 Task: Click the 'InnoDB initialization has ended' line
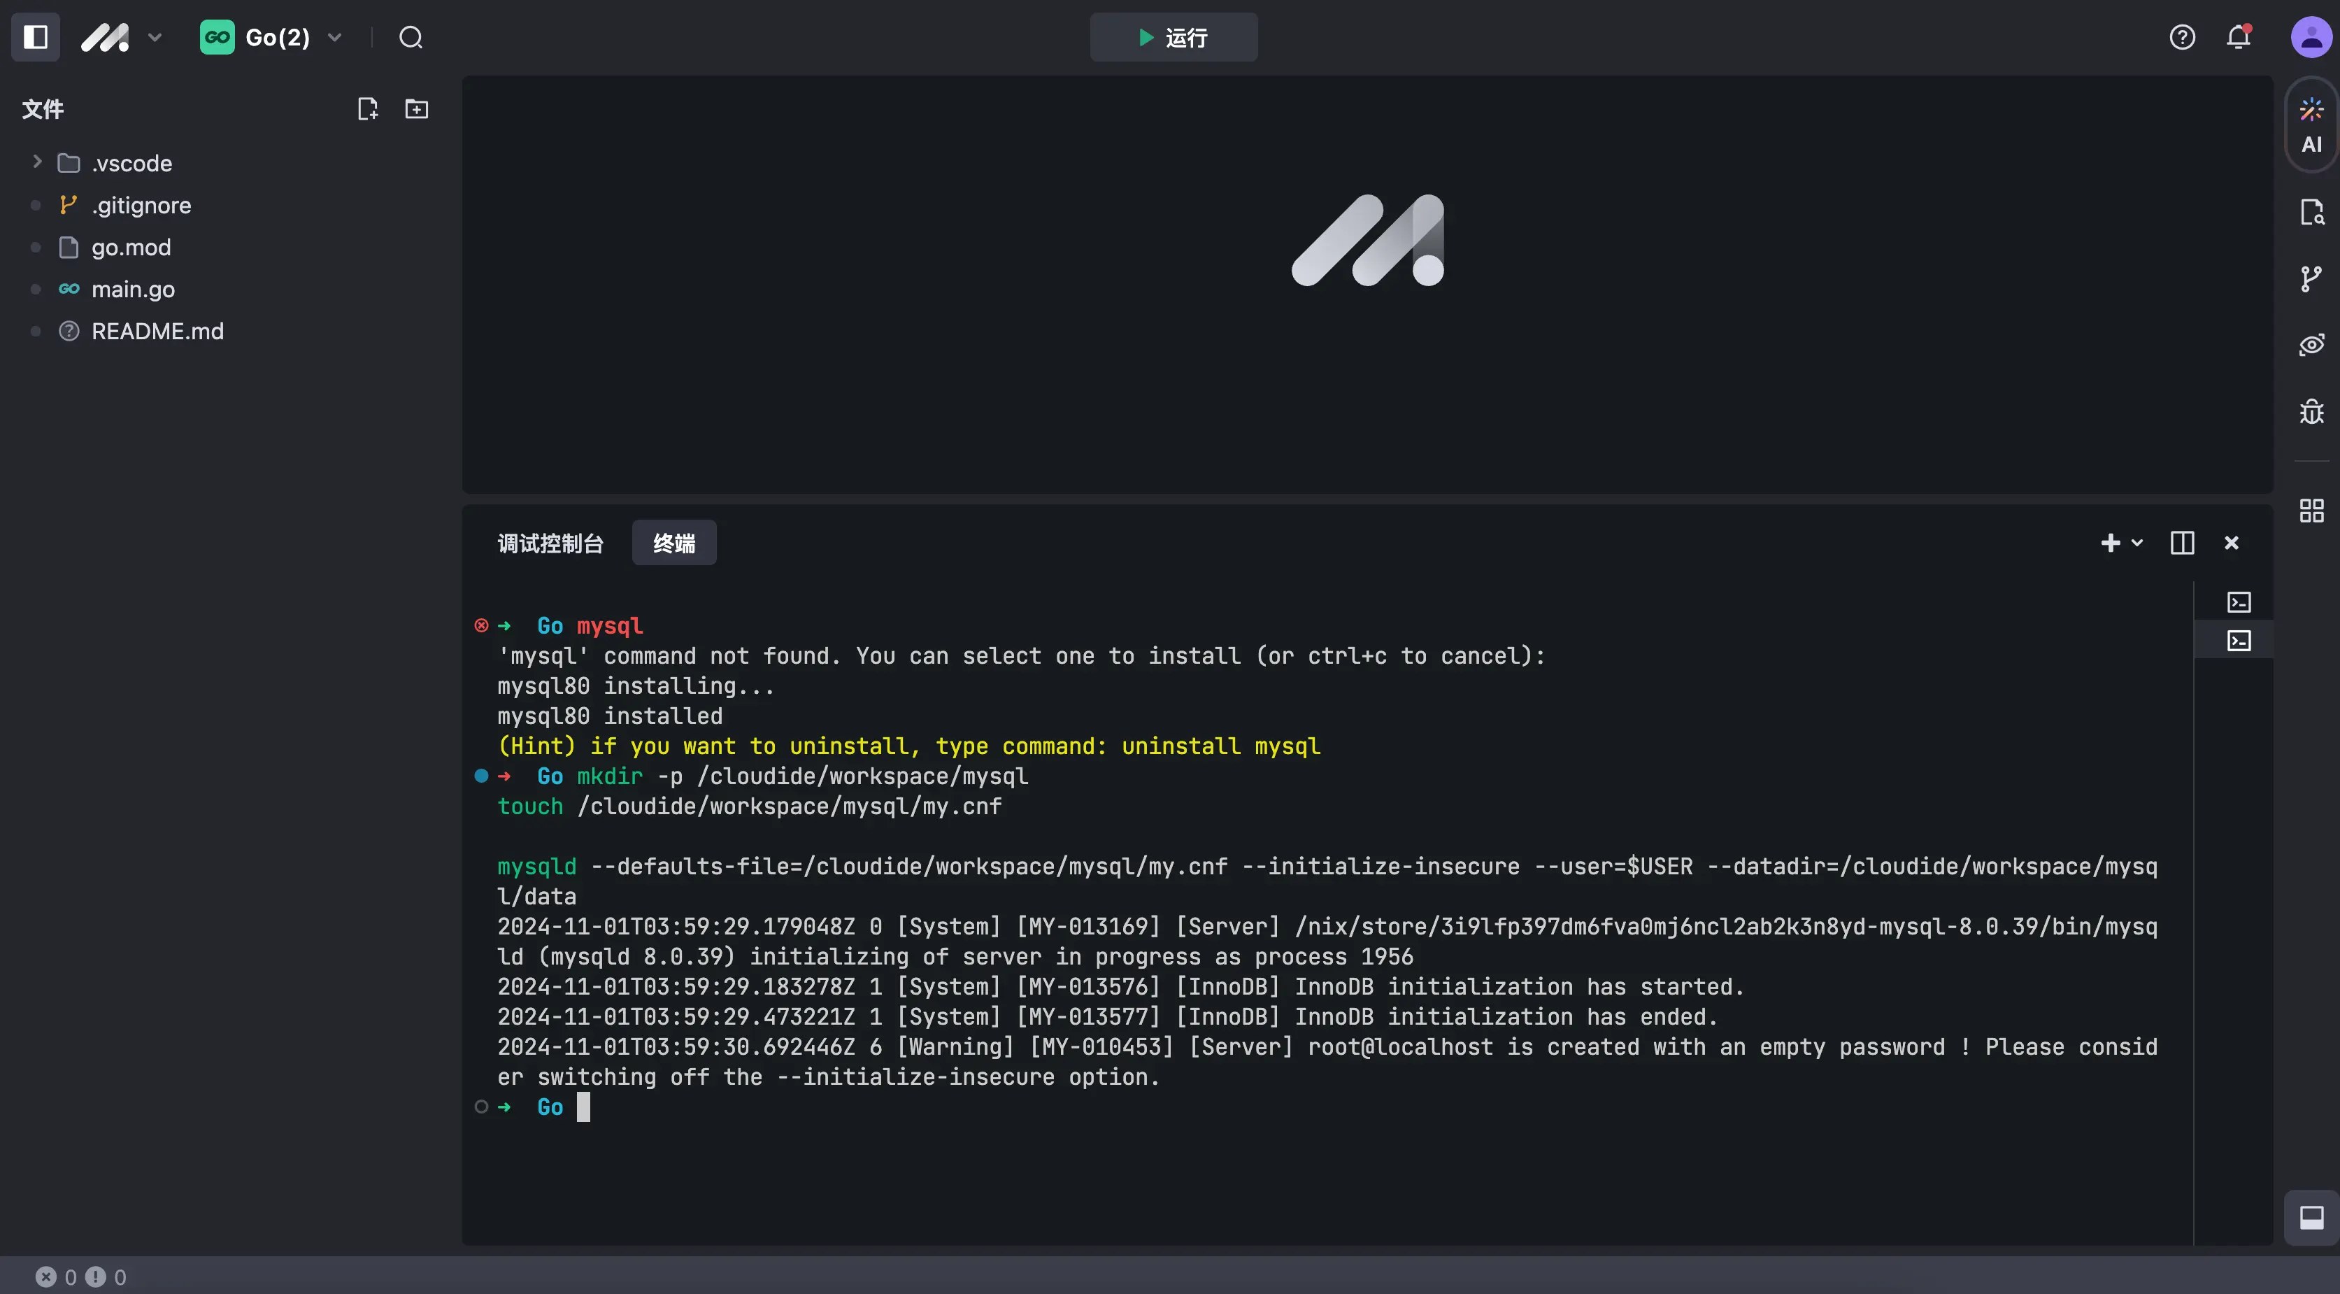(1107, 1017)
